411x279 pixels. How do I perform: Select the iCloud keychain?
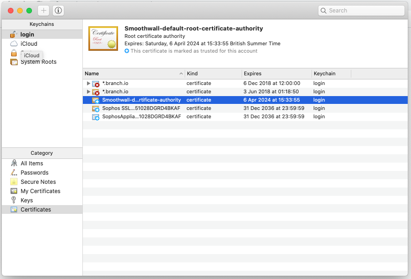pyautogui.click(x=29, y=44)
